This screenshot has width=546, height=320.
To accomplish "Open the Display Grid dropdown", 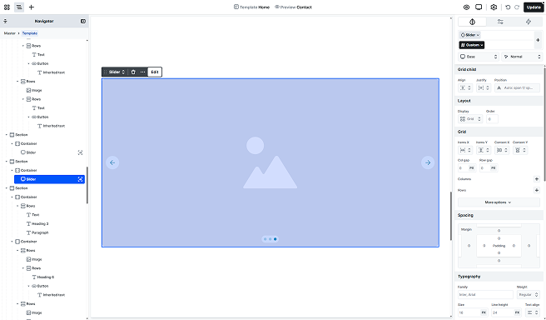I will 470,119.
